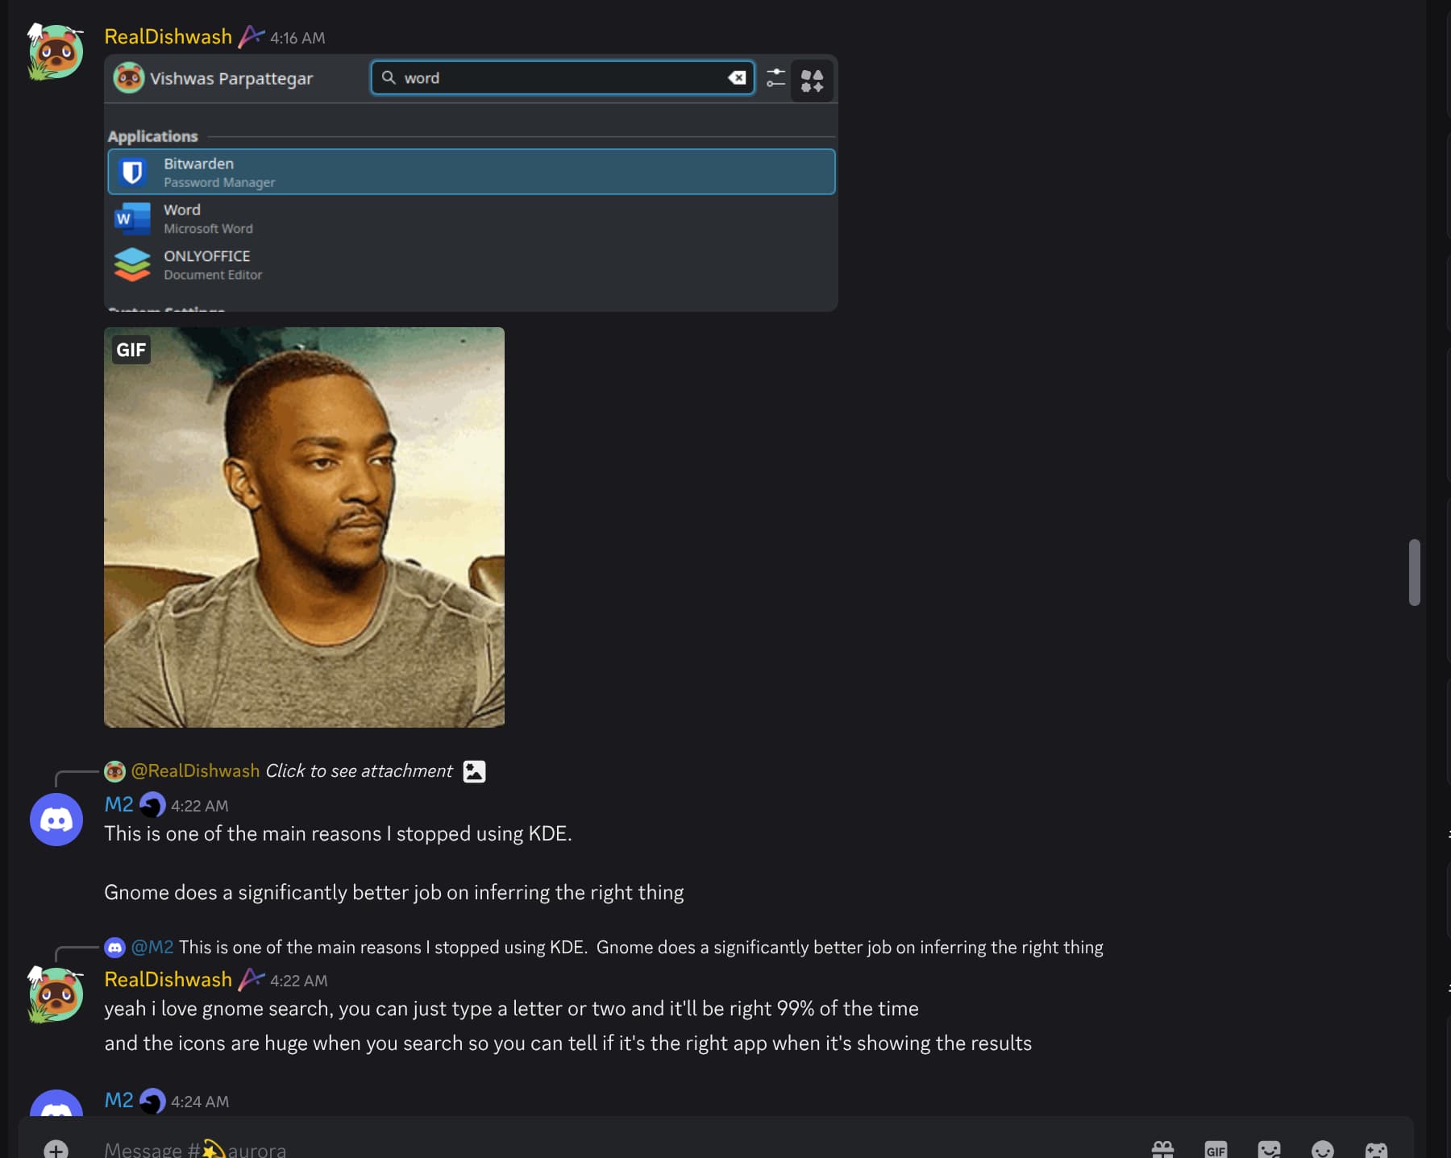Open the emoji picker in message bar
Image resolution: width=1451 pixels, height=1158 pixels.
1322,1150
